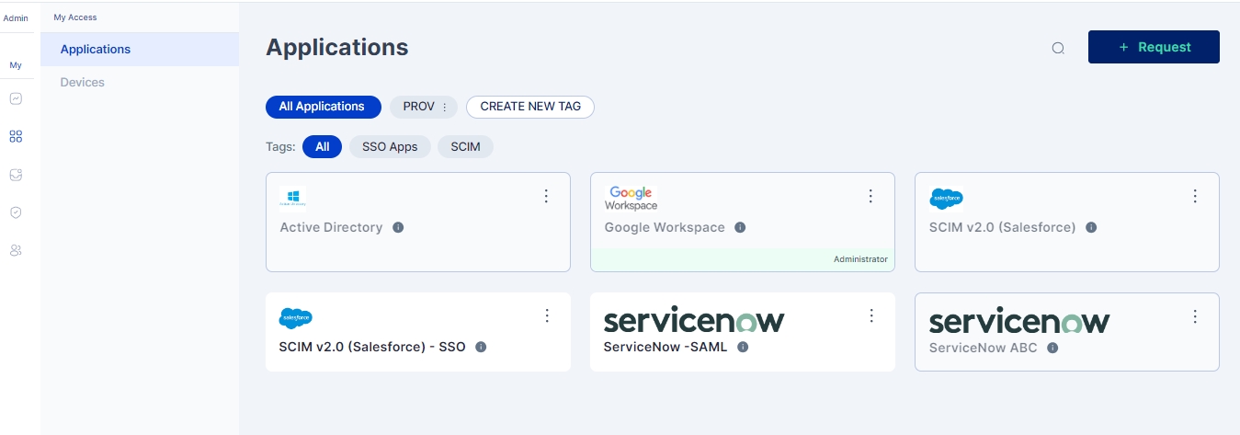Click info icon next to Google Workspace

(740, 227)
